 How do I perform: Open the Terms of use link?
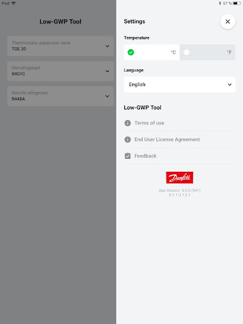(x=149, y=123)
